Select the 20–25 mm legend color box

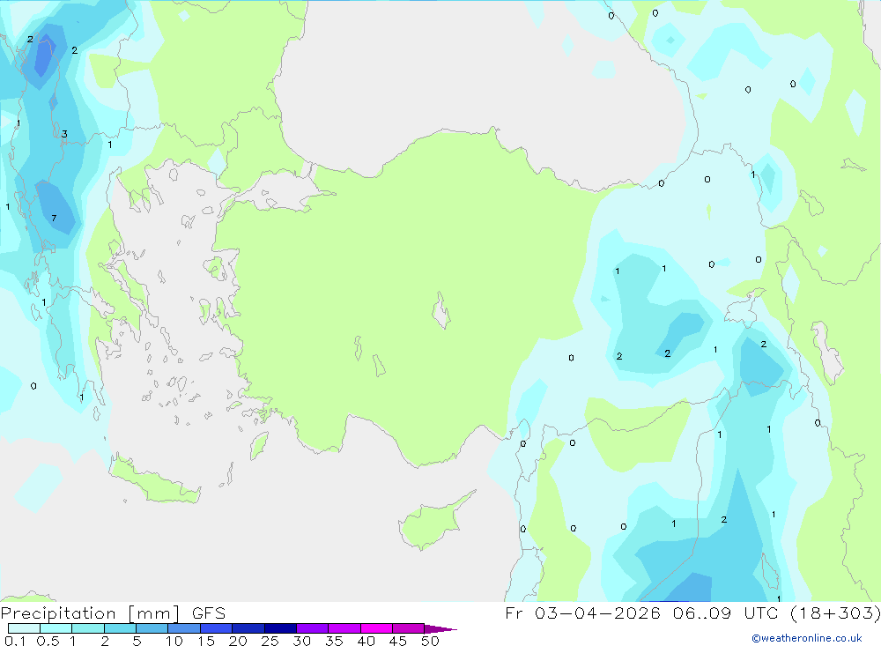click(248, 628)
